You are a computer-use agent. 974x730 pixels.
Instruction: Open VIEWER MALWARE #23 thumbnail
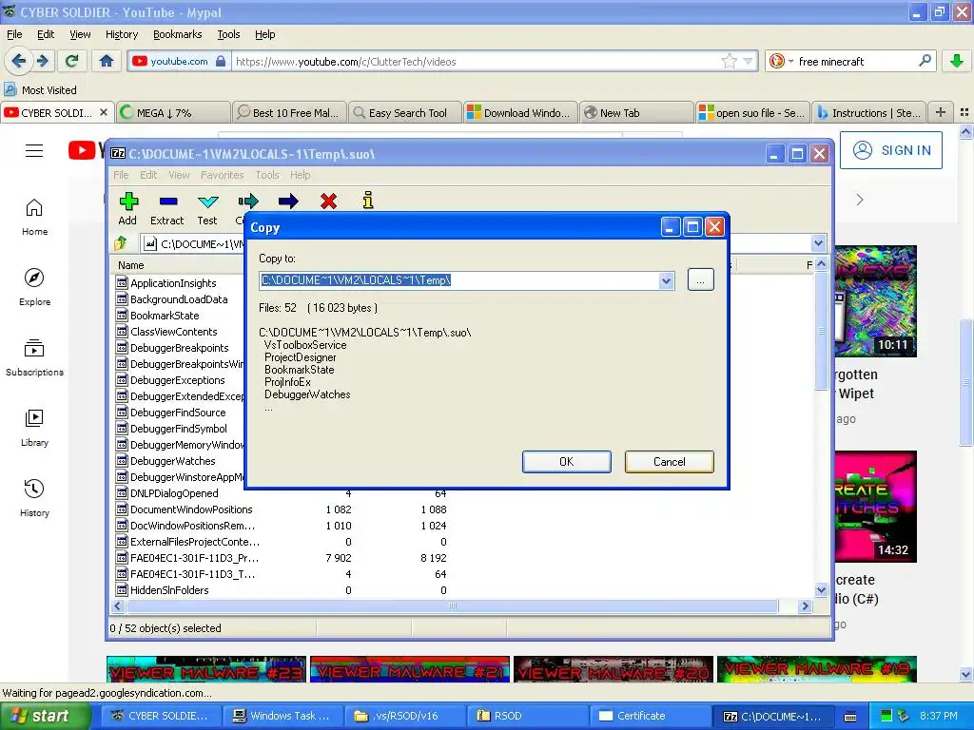(206, 669)
